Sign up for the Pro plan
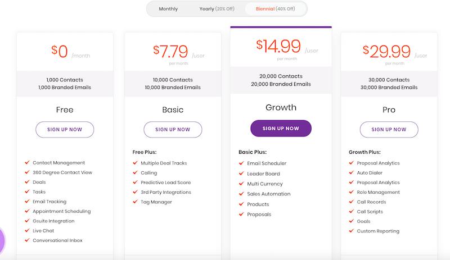Viewport: 450px width, 260px height. [389, 130]
